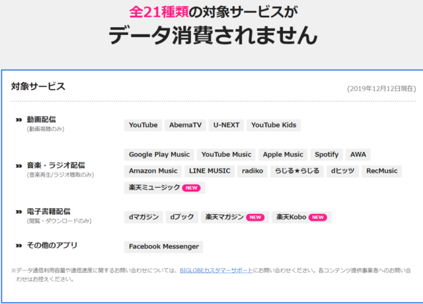
Task: Select the Amazon Music tag
Action: coord(153,171)
